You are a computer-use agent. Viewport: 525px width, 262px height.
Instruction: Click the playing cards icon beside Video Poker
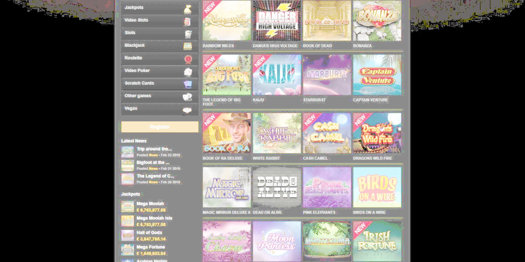(188, 72)
